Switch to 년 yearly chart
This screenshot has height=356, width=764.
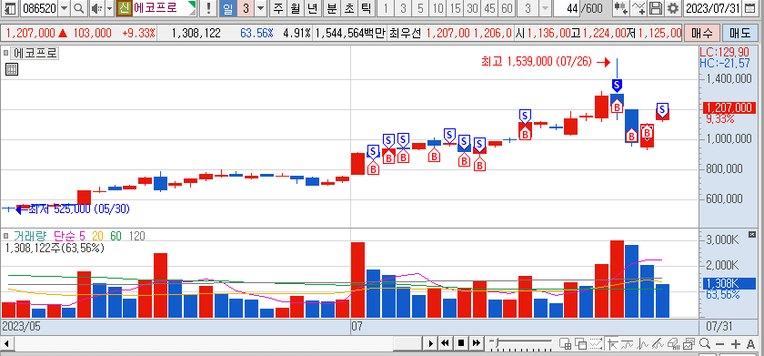pos(312,8)
